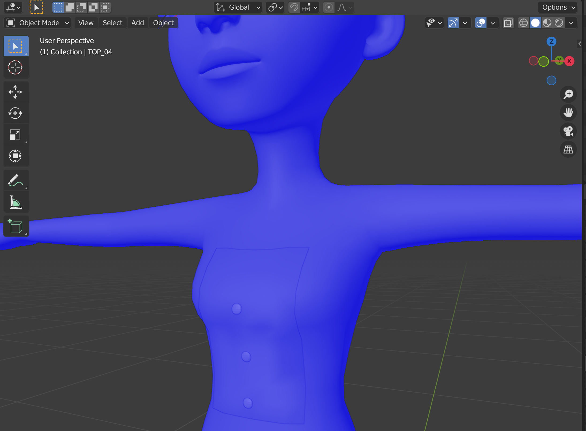This screenshot has width=586, height=431.
Task: Open the Object Mode dropdown
Action: pyautogui.click(x=37, y=23)
